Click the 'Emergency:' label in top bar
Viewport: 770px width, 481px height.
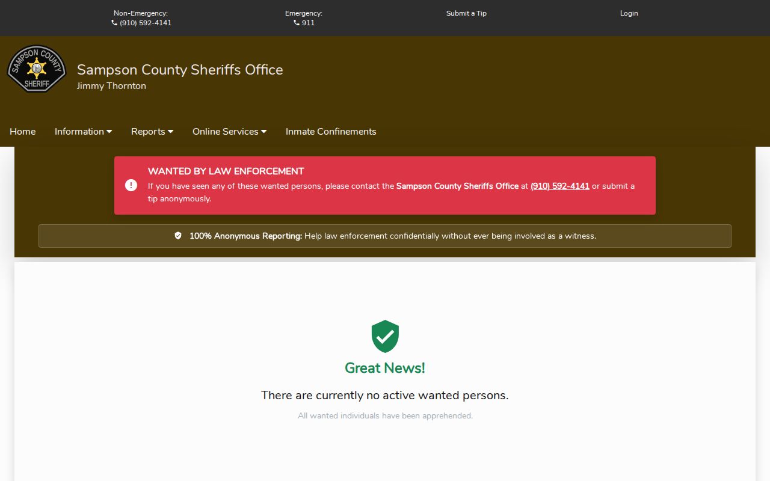304,13
